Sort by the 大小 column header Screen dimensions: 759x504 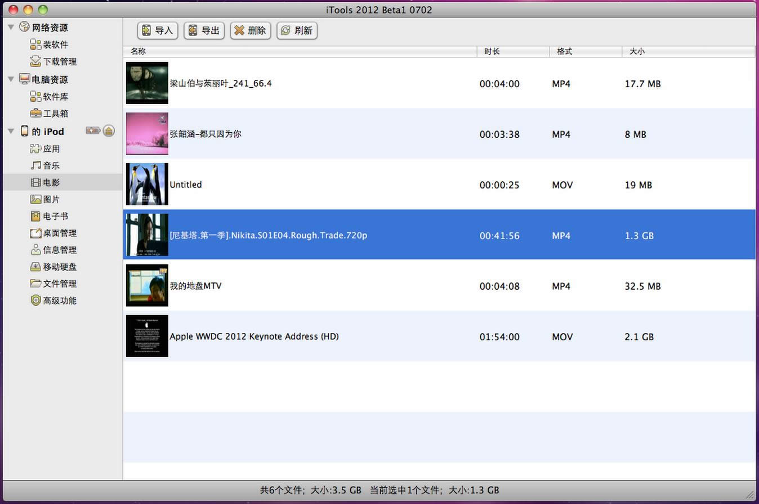[689, 51]
